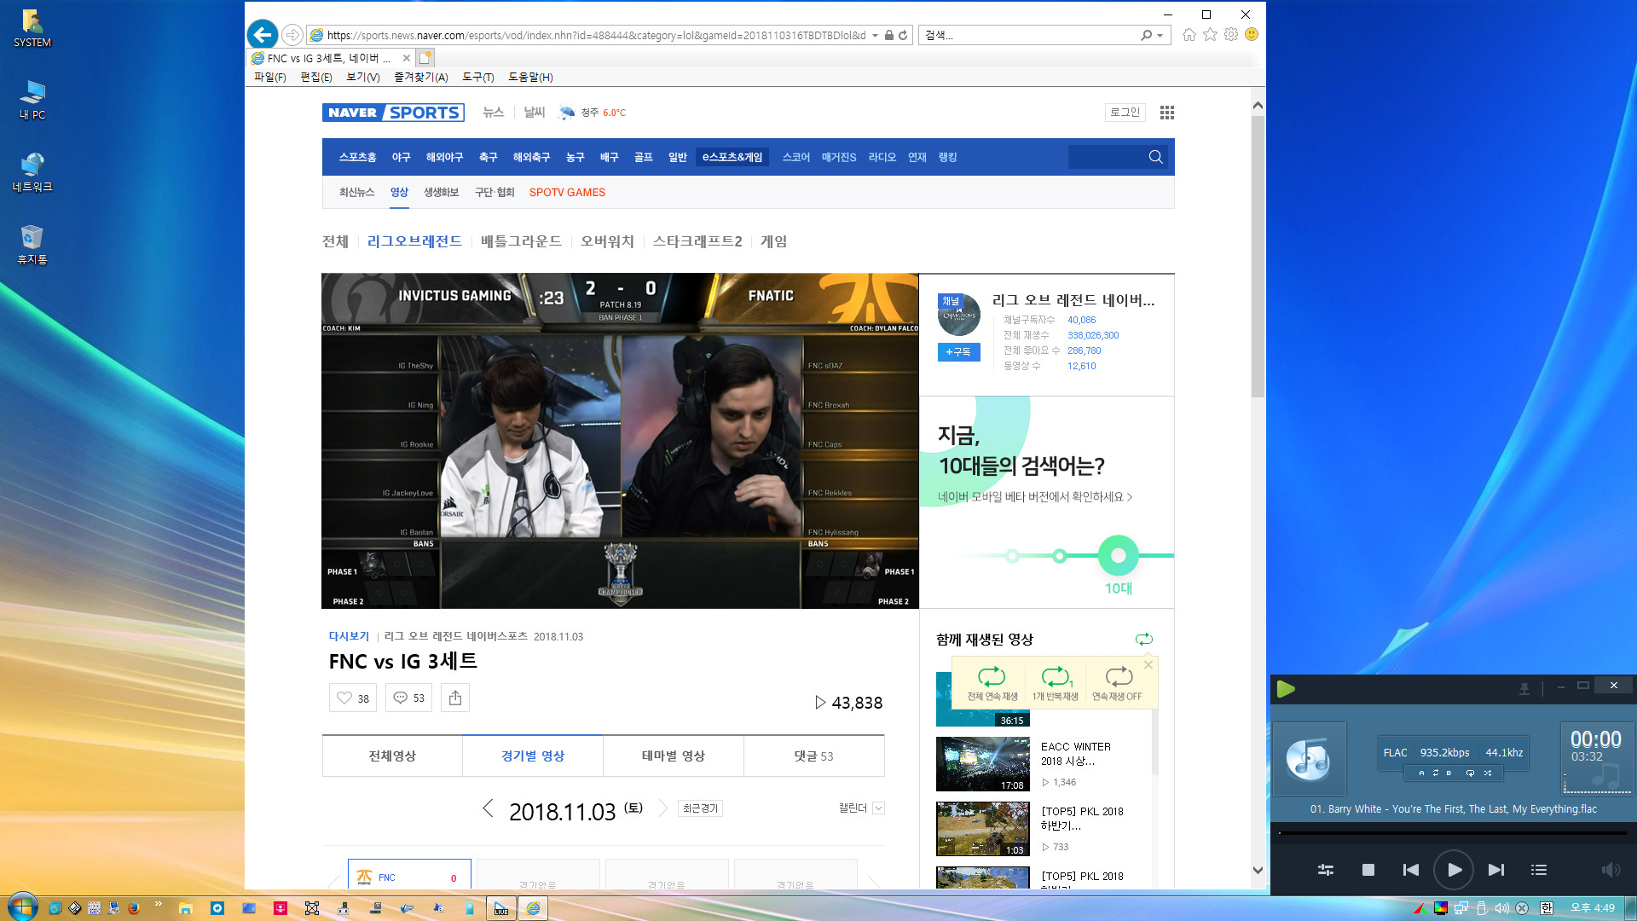Open the 내 PC desktop icon
The image size is (1637, 921).
point(32,101)
